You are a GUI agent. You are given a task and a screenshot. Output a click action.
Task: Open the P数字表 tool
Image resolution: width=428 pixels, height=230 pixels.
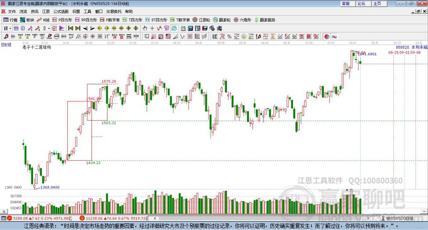(110, 20)
